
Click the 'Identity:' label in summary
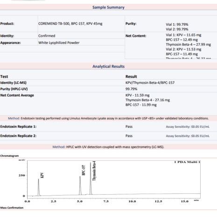7,36
